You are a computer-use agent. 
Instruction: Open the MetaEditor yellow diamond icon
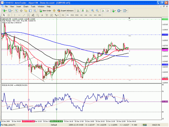54,11
